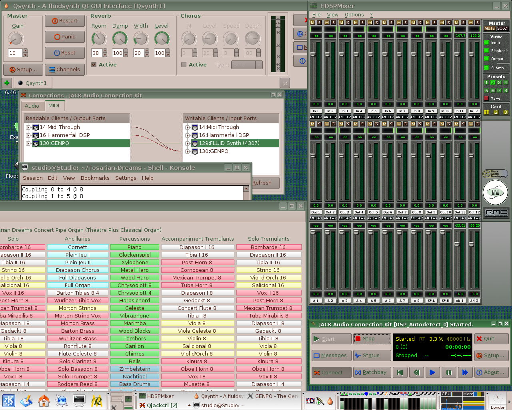Click the In 12 channel fader
This screenshot has height=410, width=512.
coord(471,54)
